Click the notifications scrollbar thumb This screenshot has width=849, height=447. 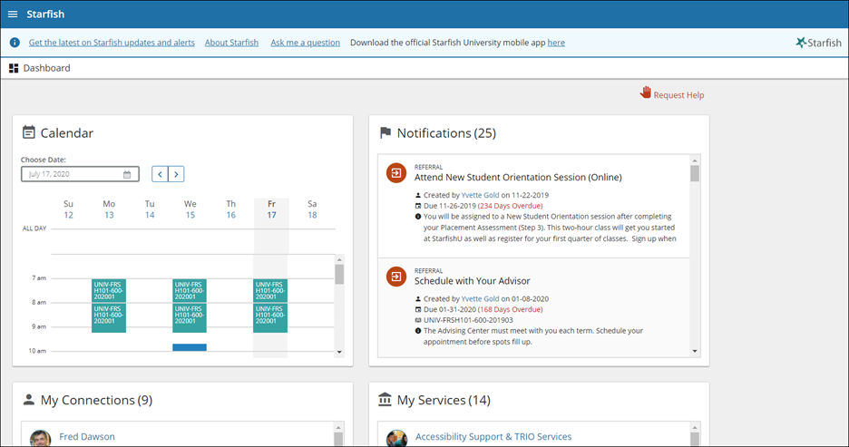point(695,173)
